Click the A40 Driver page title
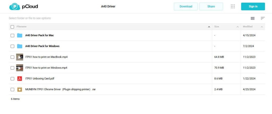The height and width of the screenshot is (114, 272). 108,6
